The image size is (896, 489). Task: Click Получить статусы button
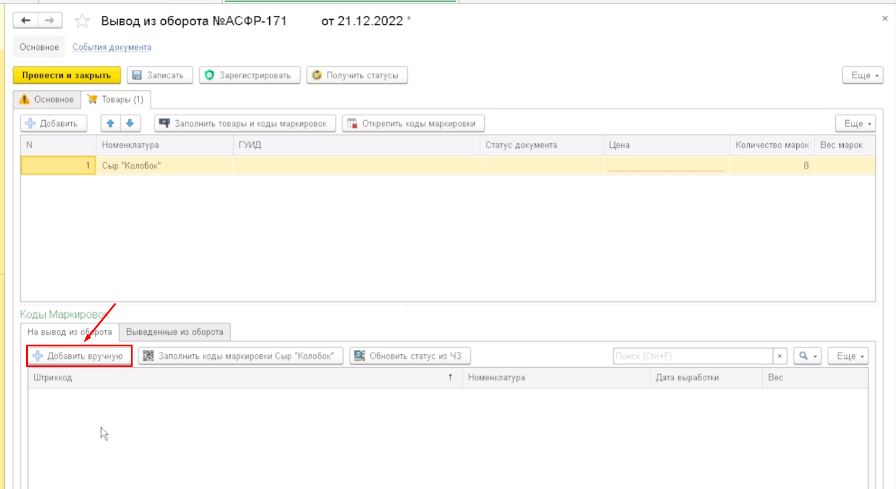point(357,75)
